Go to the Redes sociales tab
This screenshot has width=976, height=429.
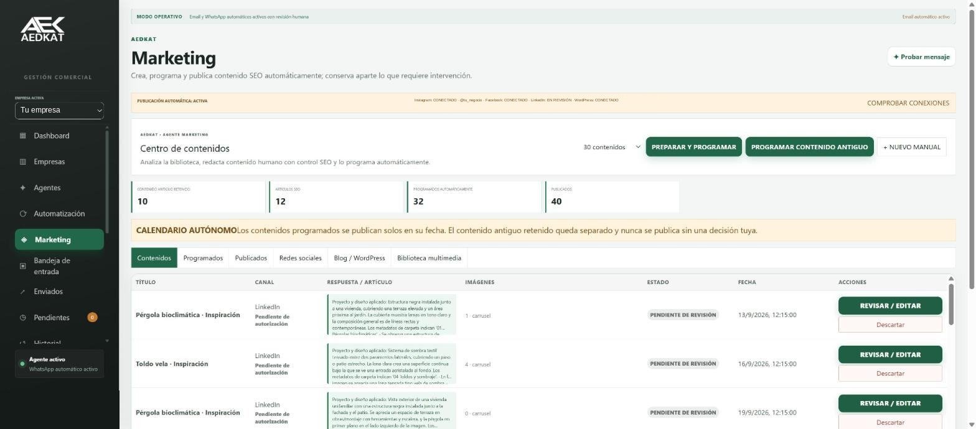[301, 258]
